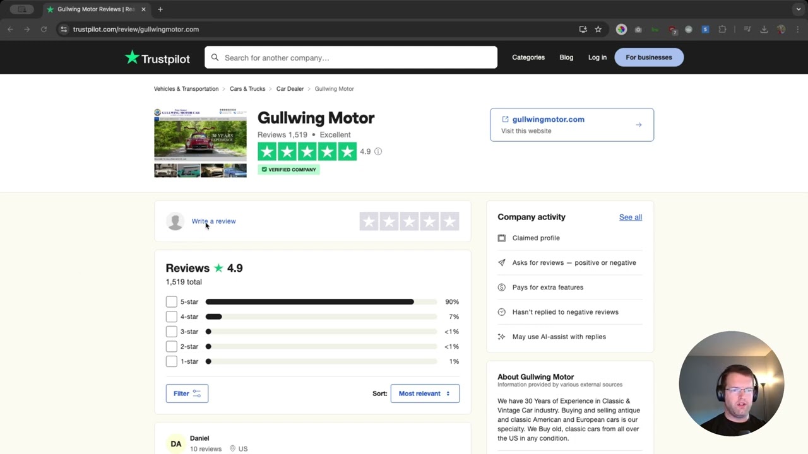Click See all company activity
Viewport: 808px width, 454px height.
(631, 217)
